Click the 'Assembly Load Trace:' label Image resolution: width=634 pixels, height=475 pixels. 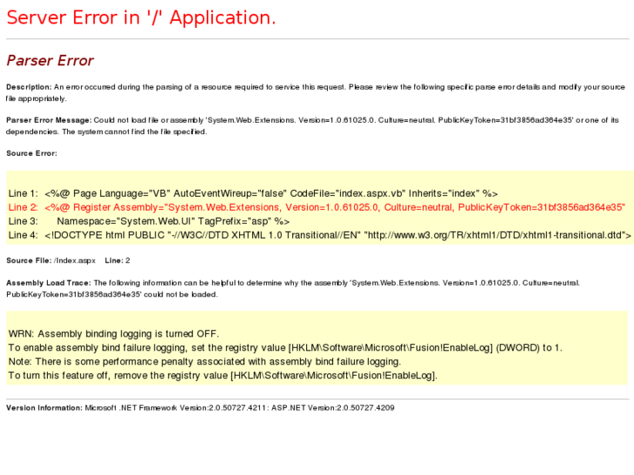(x=49, y=283)
